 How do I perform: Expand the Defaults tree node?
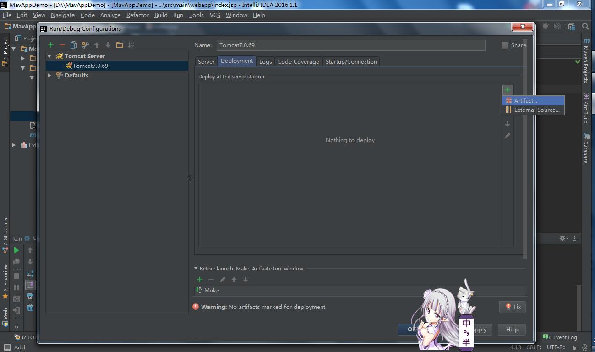pos(49,75)
